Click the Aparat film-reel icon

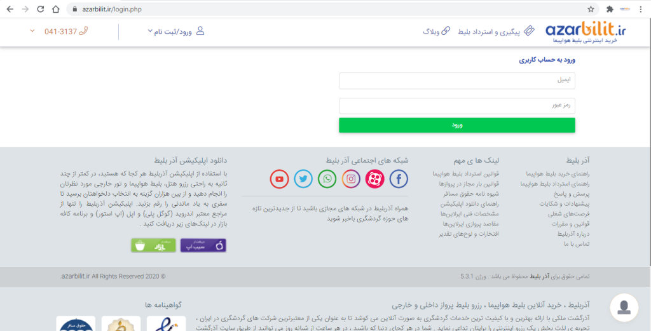coord(374,179)
